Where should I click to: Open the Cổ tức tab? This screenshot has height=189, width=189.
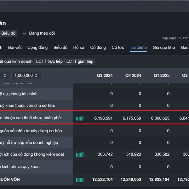point(118,48)
